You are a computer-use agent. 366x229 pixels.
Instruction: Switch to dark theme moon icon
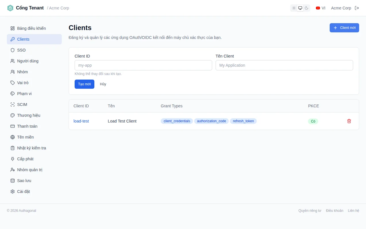point(307,8)
